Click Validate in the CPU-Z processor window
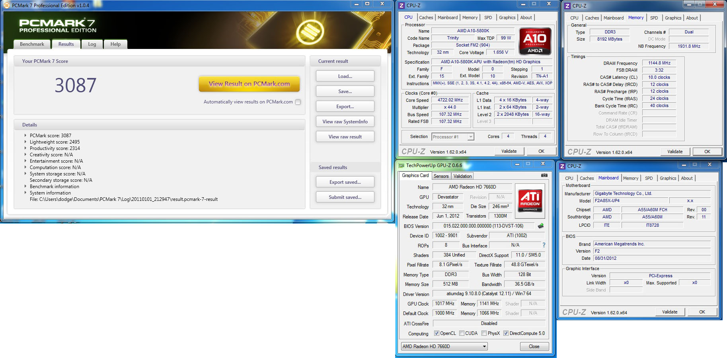The height and width of the screenshot is (358, 727). tap(509, 151)
